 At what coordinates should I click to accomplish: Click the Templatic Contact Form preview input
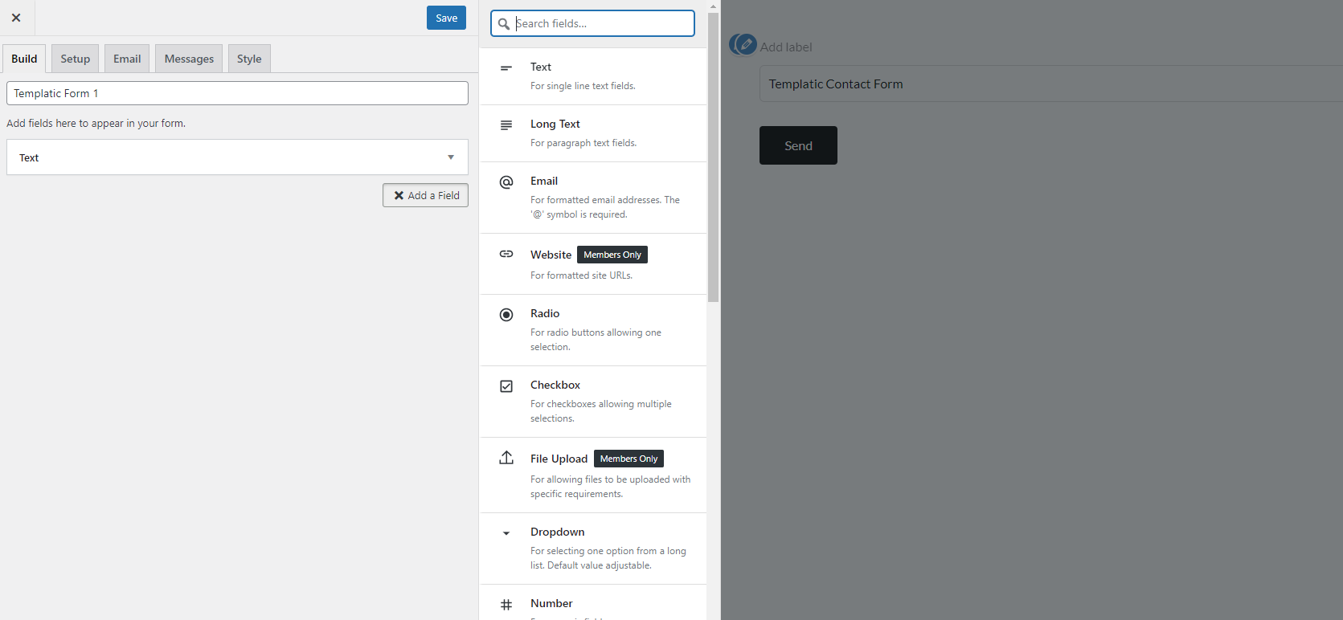point(1051,84)
